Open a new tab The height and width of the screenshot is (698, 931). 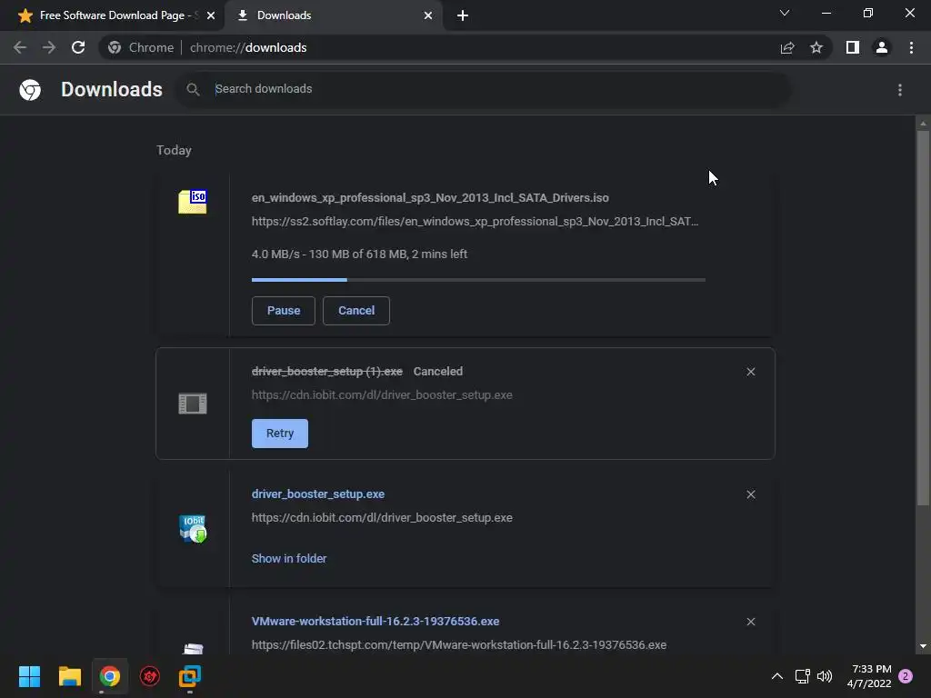pos(463,15)
